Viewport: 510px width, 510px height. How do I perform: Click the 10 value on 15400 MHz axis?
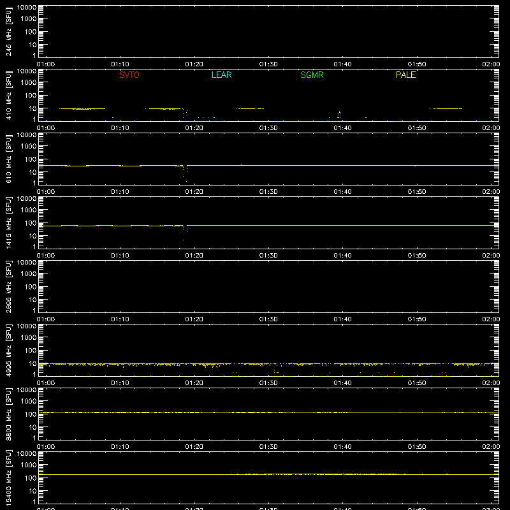pos(33,491)
